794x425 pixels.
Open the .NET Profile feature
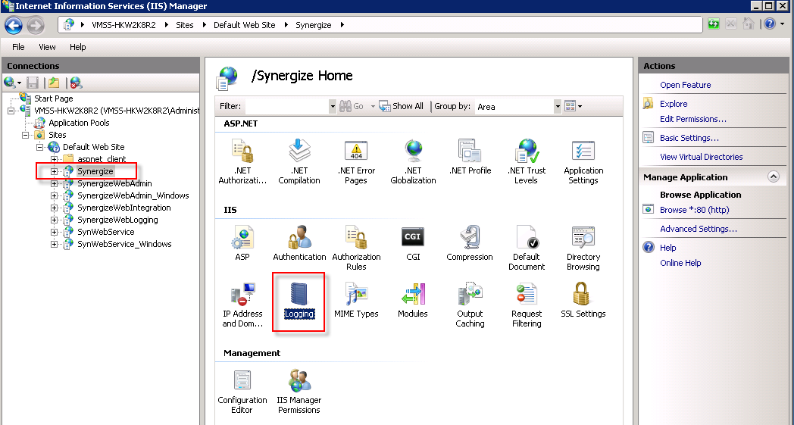coord(470,158)
